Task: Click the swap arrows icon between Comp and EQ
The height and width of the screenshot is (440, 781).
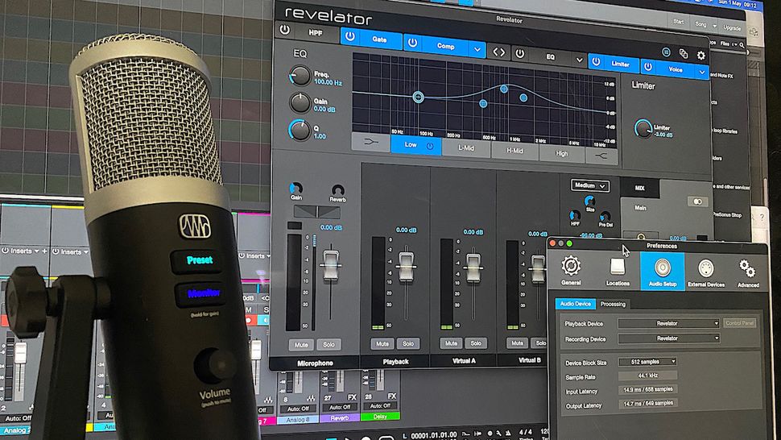Action: pyautogui.click(x=498, y=52)
